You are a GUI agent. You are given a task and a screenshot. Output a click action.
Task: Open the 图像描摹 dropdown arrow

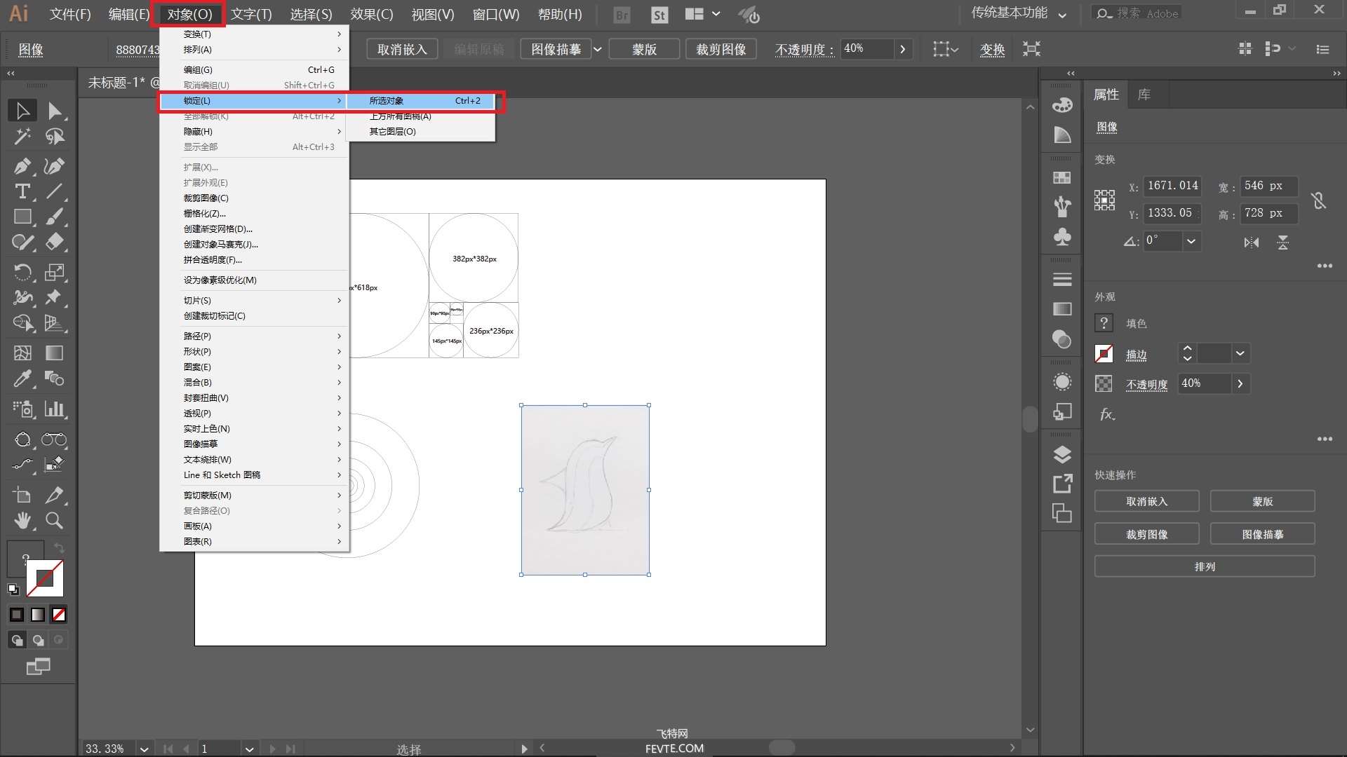point(597,49)
